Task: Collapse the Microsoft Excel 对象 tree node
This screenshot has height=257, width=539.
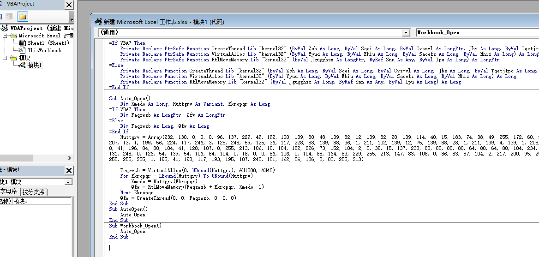Action: click(5, 36)
